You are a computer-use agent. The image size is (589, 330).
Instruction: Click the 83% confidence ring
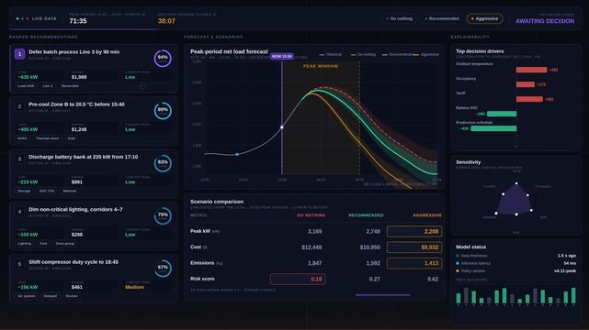point(163,163)
